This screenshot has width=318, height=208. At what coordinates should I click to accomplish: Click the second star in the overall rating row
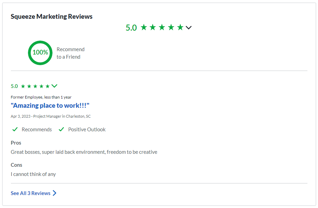coord(153,28)
